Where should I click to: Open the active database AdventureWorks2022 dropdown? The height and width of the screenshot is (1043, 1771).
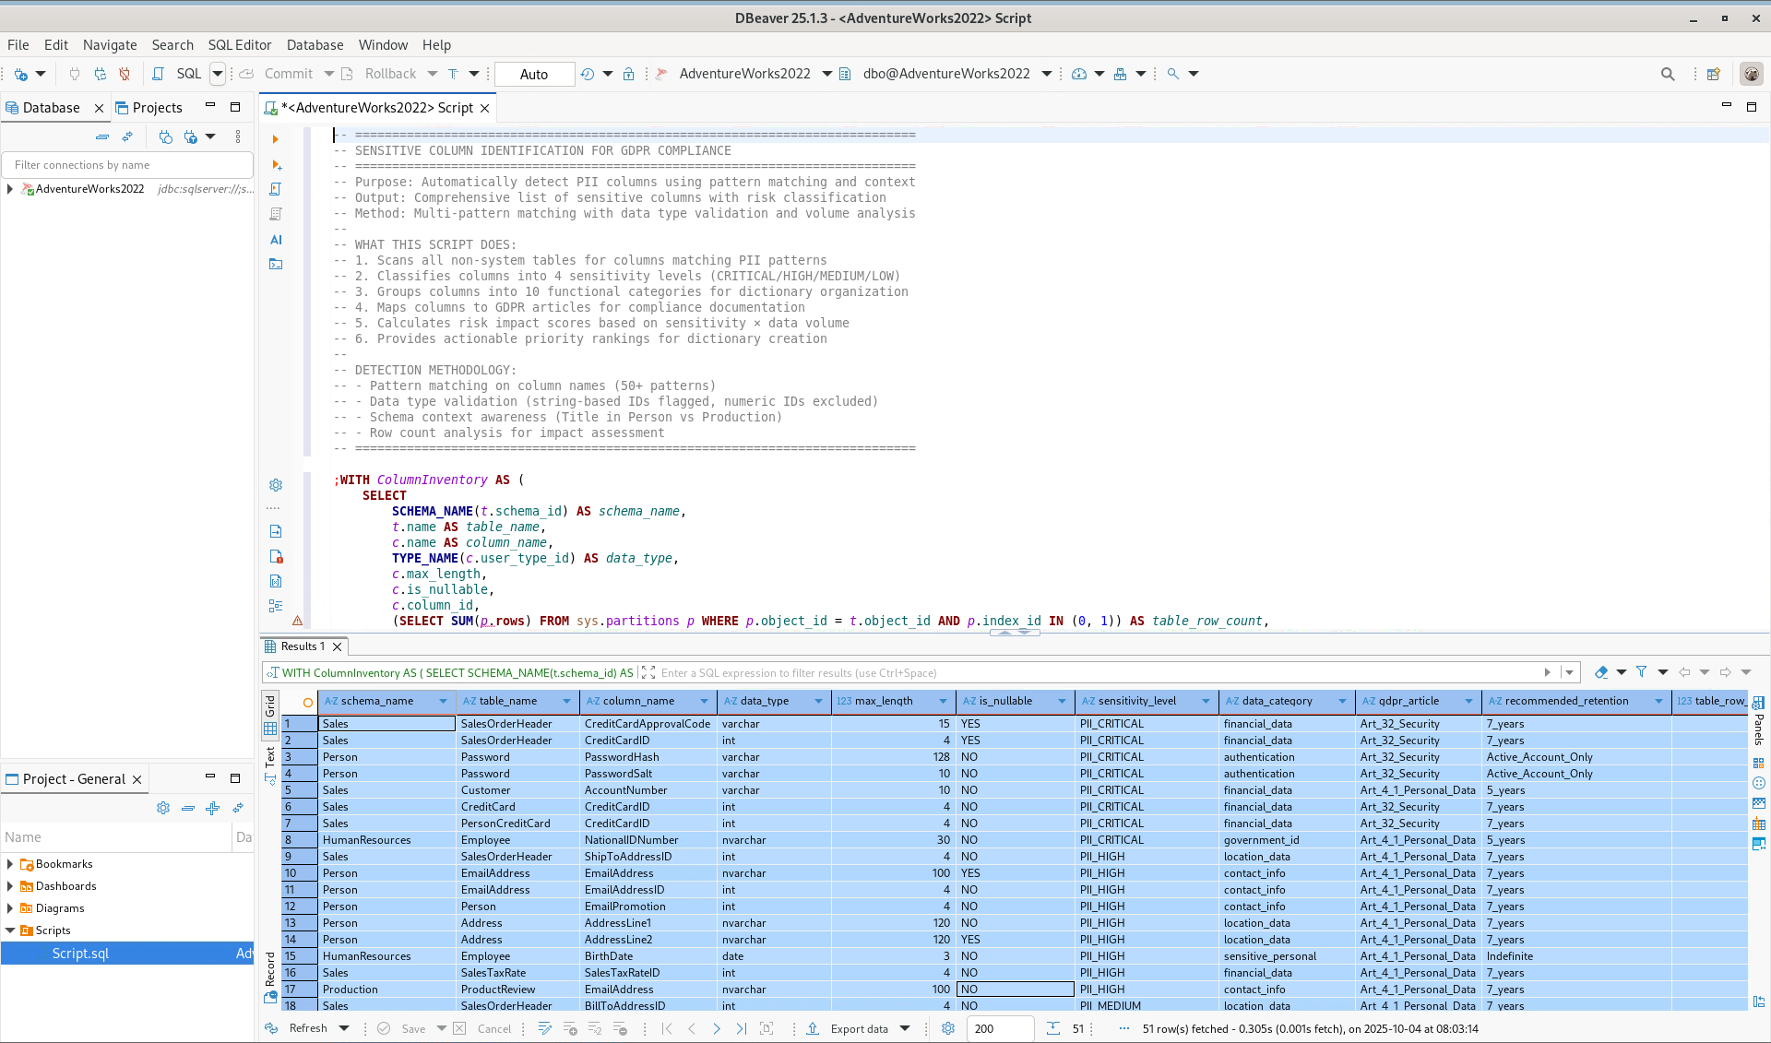click(826, 74)
